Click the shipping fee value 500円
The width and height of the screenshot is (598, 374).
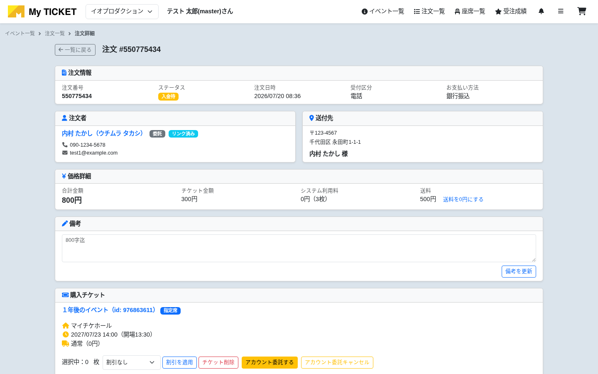pyautogui.click(x=428, y=199)
